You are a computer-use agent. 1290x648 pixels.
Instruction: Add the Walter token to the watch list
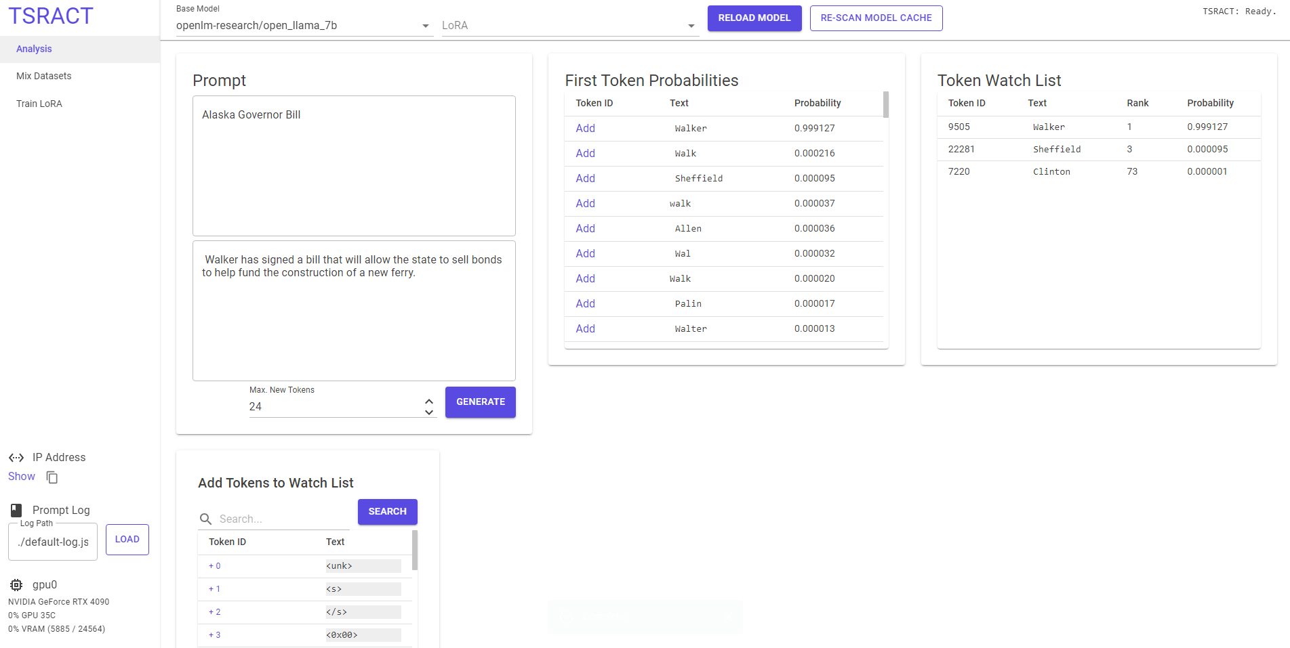[x=586, y=329]
